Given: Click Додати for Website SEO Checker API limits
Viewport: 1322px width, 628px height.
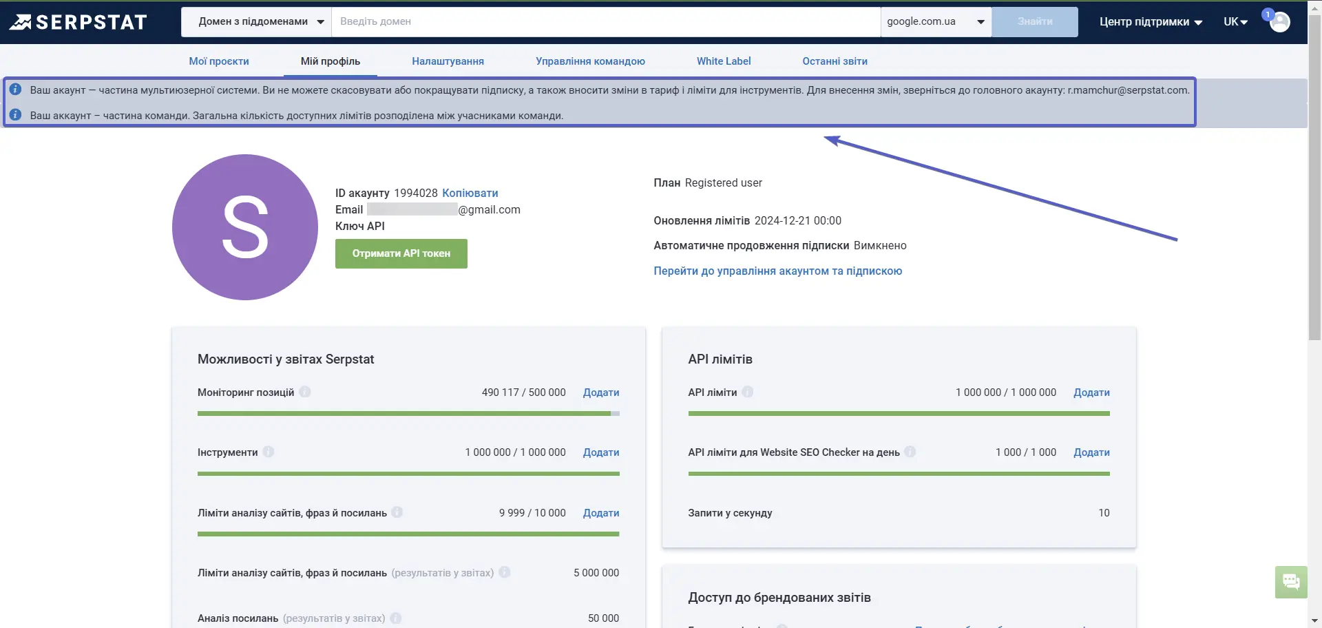Looking at the screenshot, I should pos(1091,452).
